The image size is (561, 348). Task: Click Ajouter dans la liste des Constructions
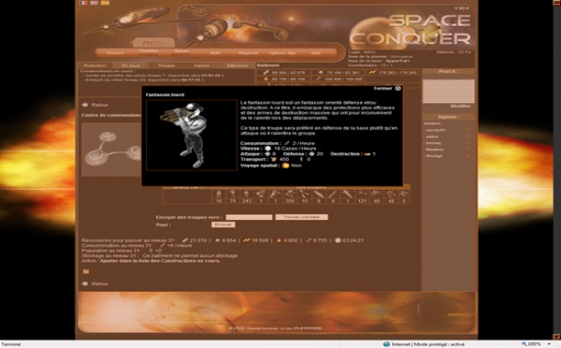pos(160,261)
